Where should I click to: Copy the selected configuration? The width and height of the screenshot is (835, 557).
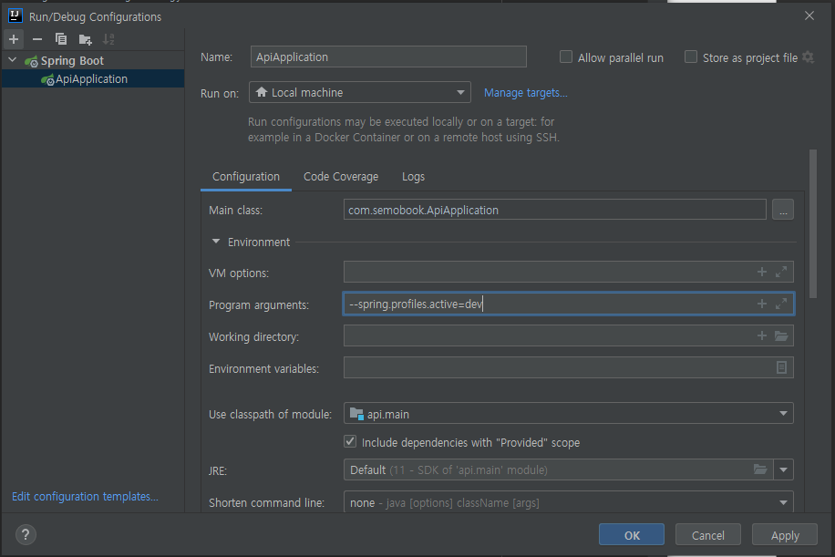click(61, 39)
